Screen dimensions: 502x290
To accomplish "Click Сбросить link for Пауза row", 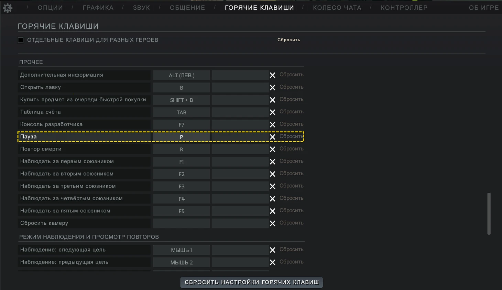I will pos(291,136).
